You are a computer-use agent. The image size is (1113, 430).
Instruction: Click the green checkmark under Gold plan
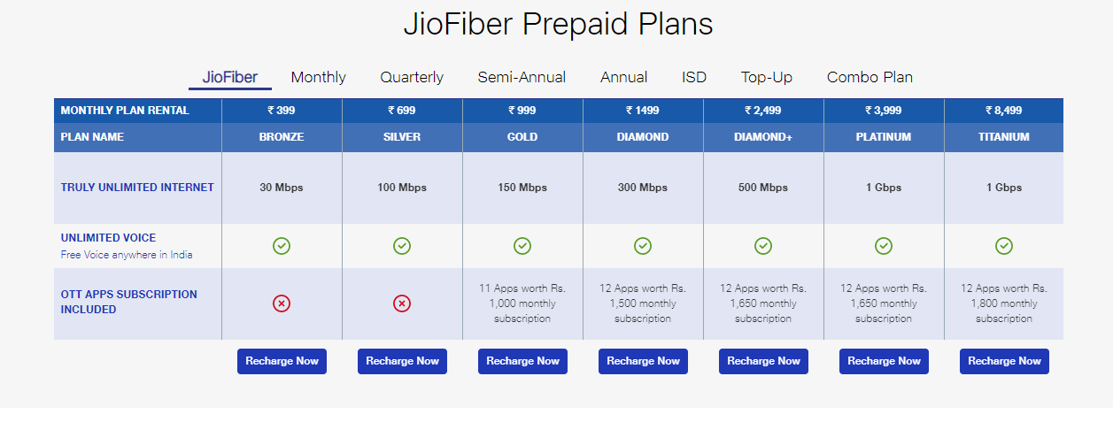tap(522, 246)
